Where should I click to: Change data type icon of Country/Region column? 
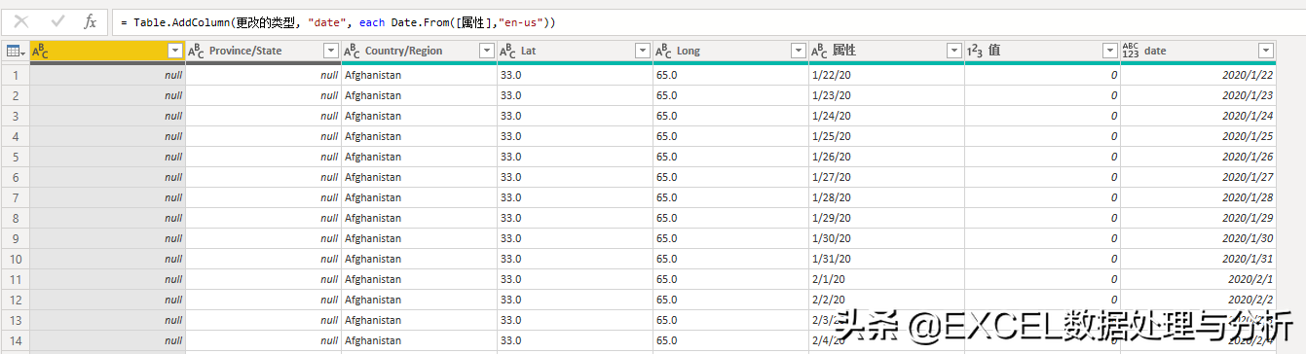coord(352,51)
